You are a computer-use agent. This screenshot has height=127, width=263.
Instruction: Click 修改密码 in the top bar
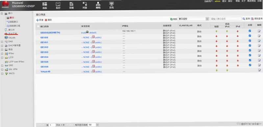coord(251,1)
